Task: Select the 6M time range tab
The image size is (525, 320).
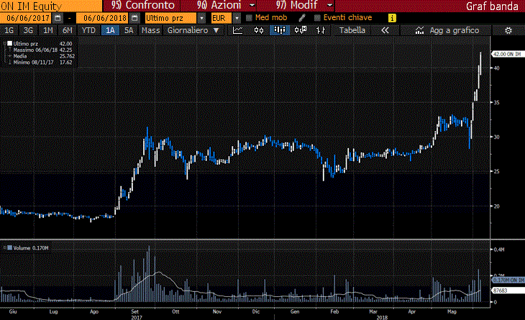Action: pyautogui.click(x=67, y=31)
